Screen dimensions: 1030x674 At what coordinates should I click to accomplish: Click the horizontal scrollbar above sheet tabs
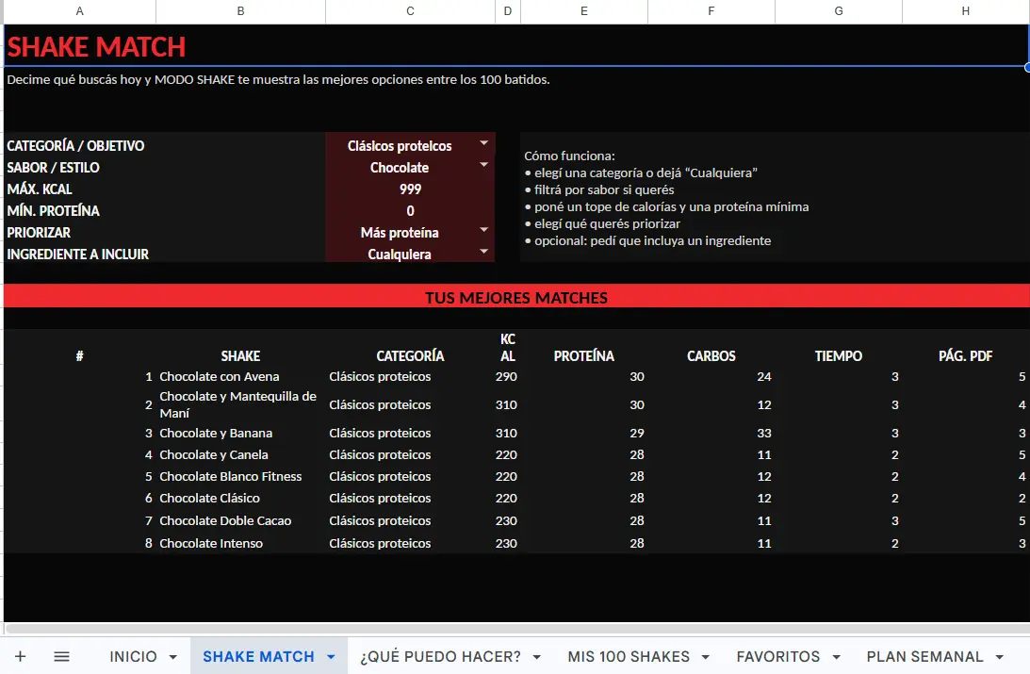coord(515,629)
